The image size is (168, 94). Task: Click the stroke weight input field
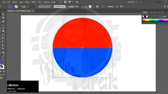pyautogui.click(x=32, y=7)
